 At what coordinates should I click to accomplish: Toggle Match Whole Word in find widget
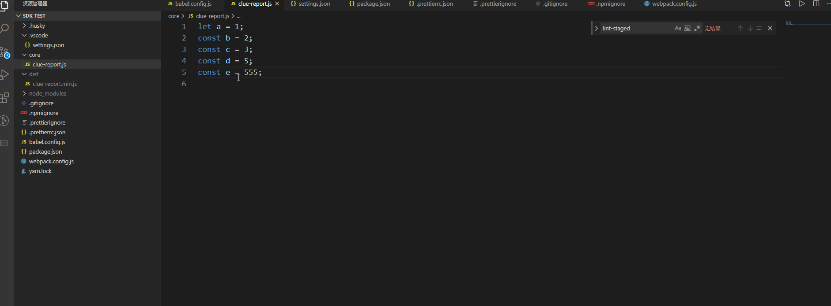(x=687, y=28)
